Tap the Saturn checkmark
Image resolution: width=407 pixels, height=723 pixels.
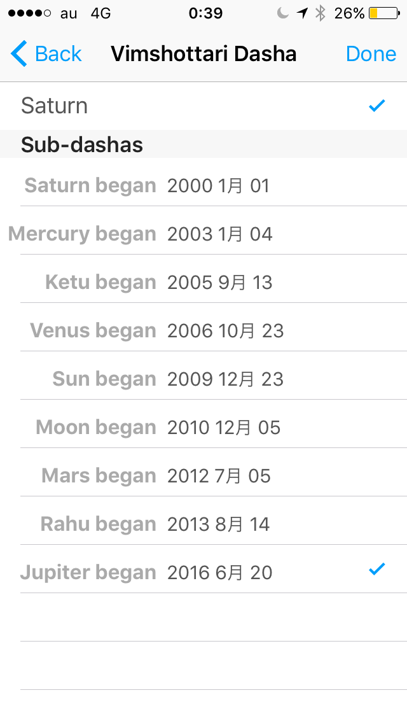377,106
